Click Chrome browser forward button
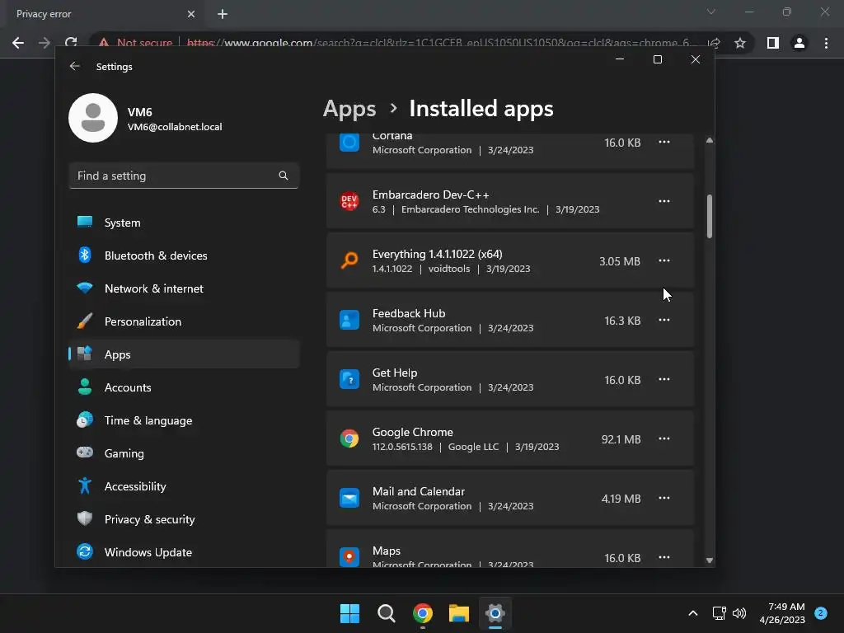844x633 pixels. point(45,43)
